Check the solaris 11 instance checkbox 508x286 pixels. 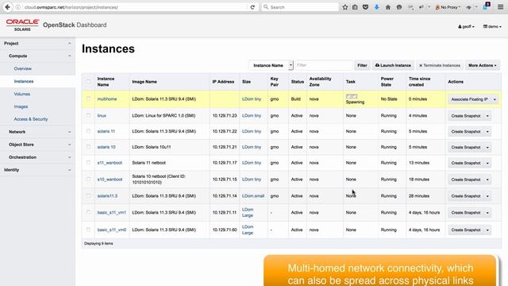tap(88, 131)
